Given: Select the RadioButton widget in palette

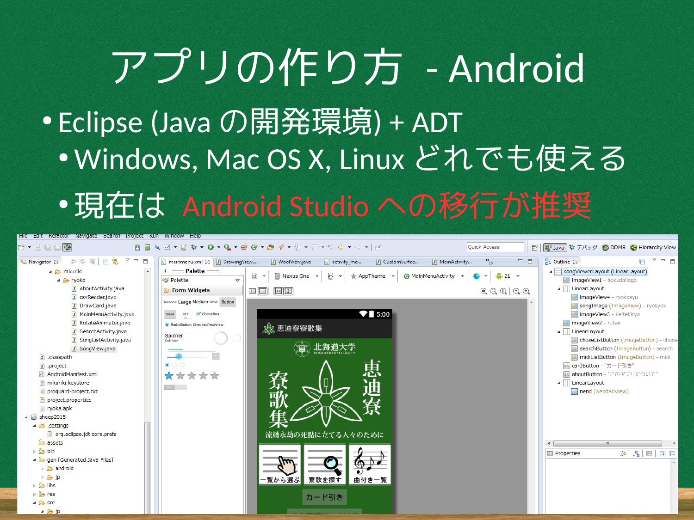Looking at the screenshot, I should click(x=178, y=324).
